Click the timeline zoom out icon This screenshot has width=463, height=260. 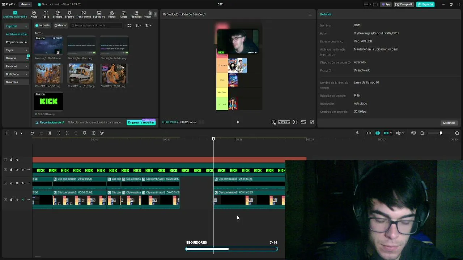click(x=422, y=133)
